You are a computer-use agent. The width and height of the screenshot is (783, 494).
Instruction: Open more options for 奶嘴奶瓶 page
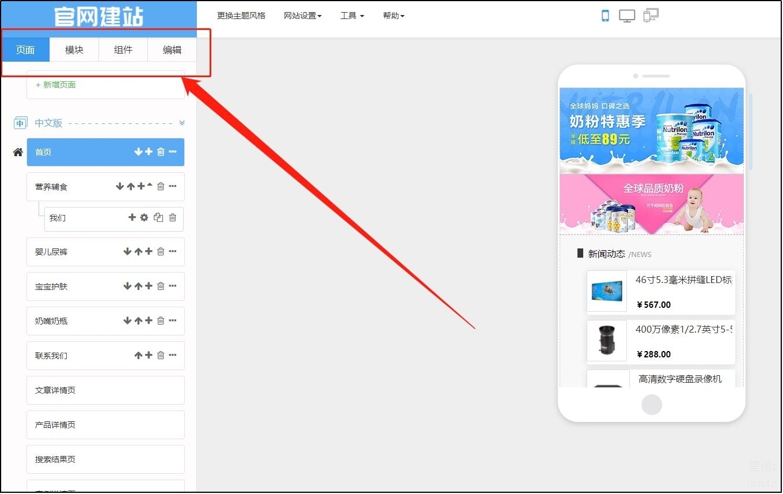coord(173,321)
